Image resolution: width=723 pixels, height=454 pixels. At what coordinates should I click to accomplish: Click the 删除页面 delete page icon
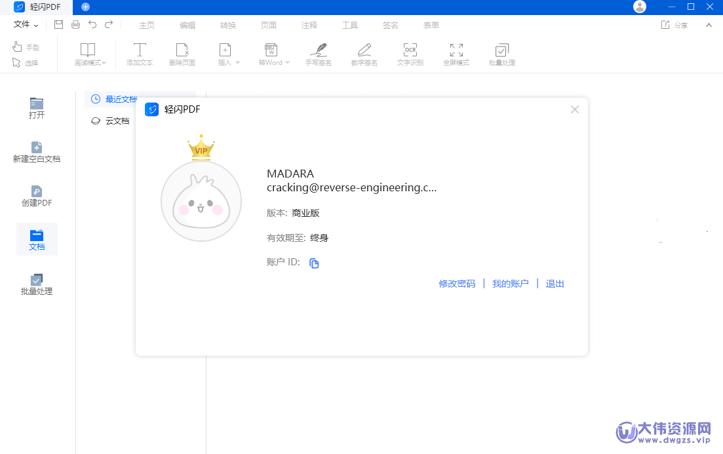coord(182,54)
